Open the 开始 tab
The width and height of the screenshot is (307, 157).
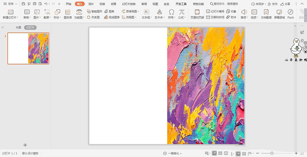68,4
